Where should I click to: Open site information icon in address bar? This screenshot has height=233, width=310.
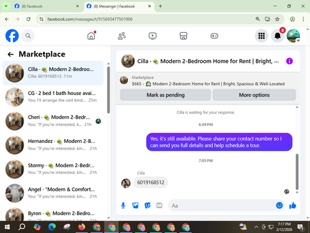(42, 19)
